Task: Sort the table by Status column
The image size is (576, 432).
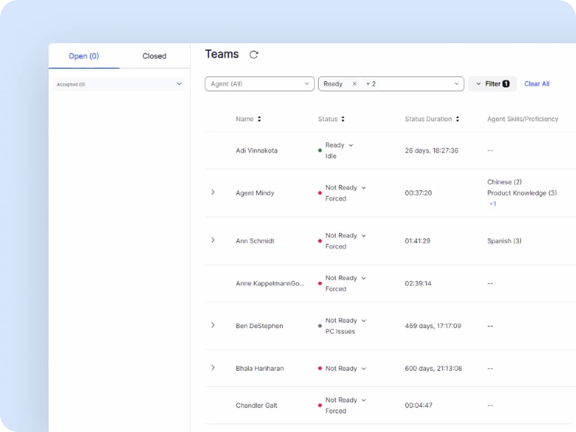Action: coord(343,119)
